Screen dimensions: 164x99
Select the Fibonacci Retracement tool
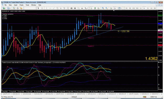tap(68, 8)
